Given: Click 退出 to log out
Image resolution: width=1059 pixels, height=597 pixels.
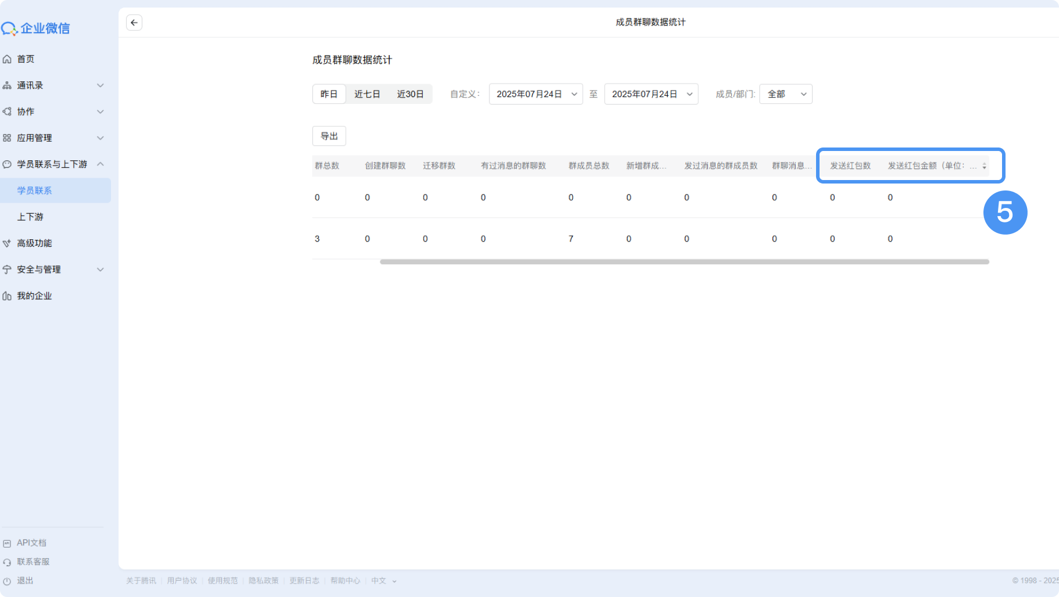Looking at the screenshot, I should 25,581.
